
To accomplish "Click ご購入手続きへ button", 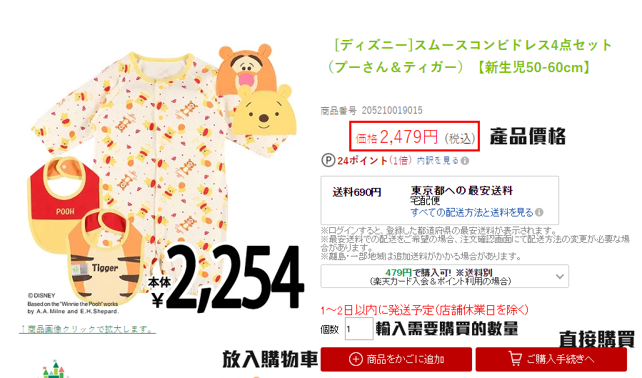I will pos(551,359).
